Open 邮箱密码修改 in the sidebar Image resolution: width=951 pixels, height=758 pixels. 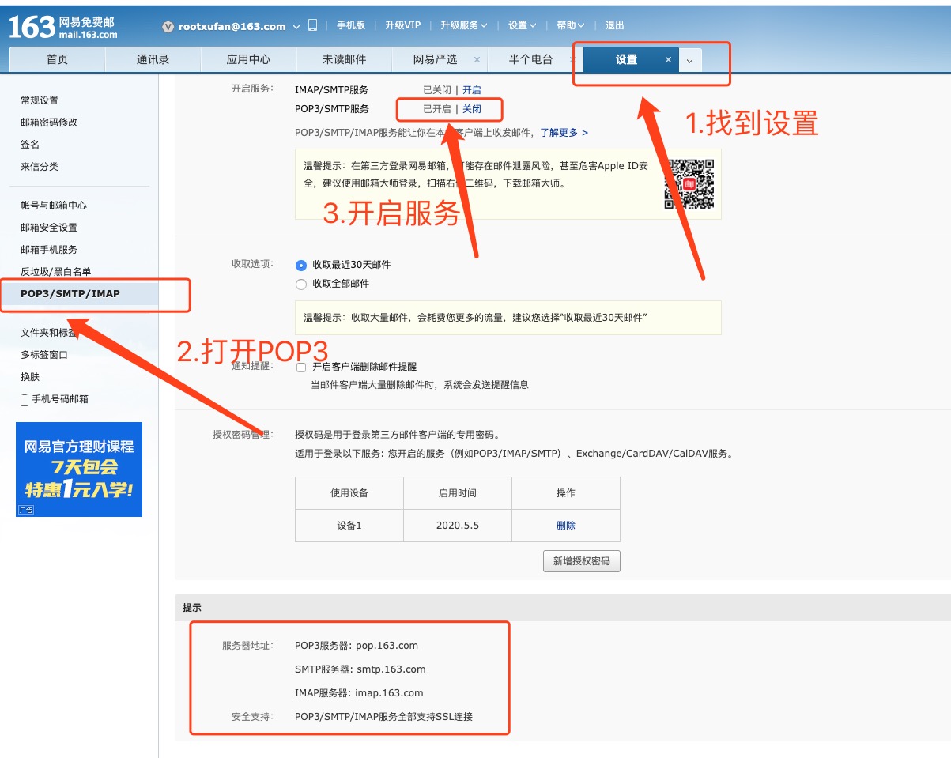(49, 123)
